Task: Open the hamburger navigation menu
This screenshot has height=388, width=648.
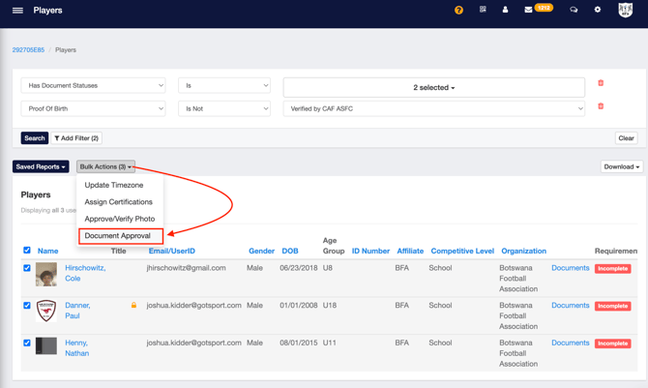Action: [17, 11]
